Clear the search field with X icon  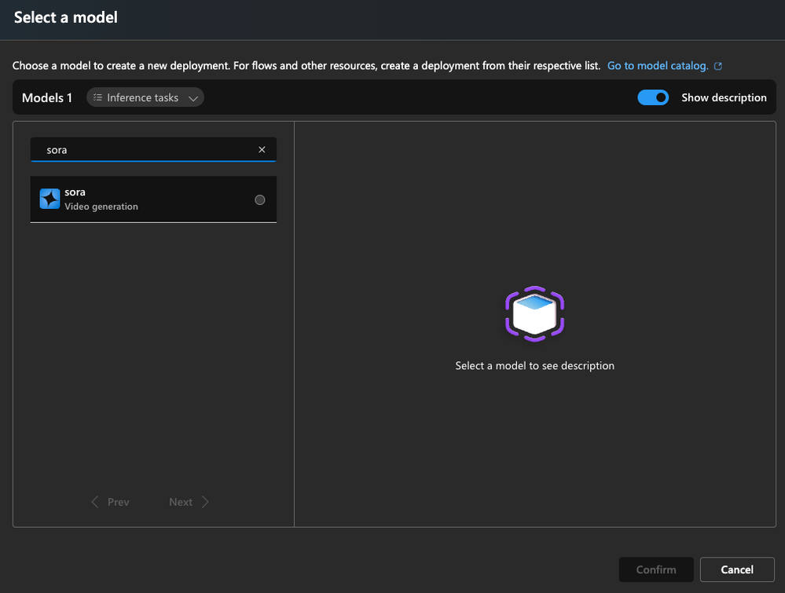(x=262, y=150)
